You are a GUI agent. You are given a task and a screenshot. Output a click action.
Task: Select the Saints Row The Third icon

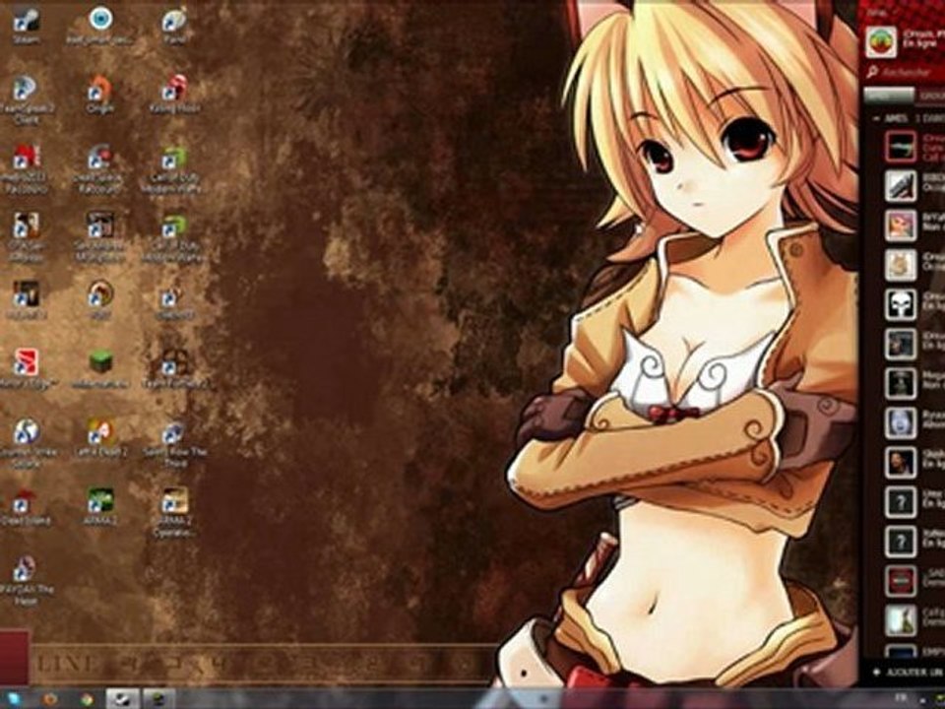174,443
